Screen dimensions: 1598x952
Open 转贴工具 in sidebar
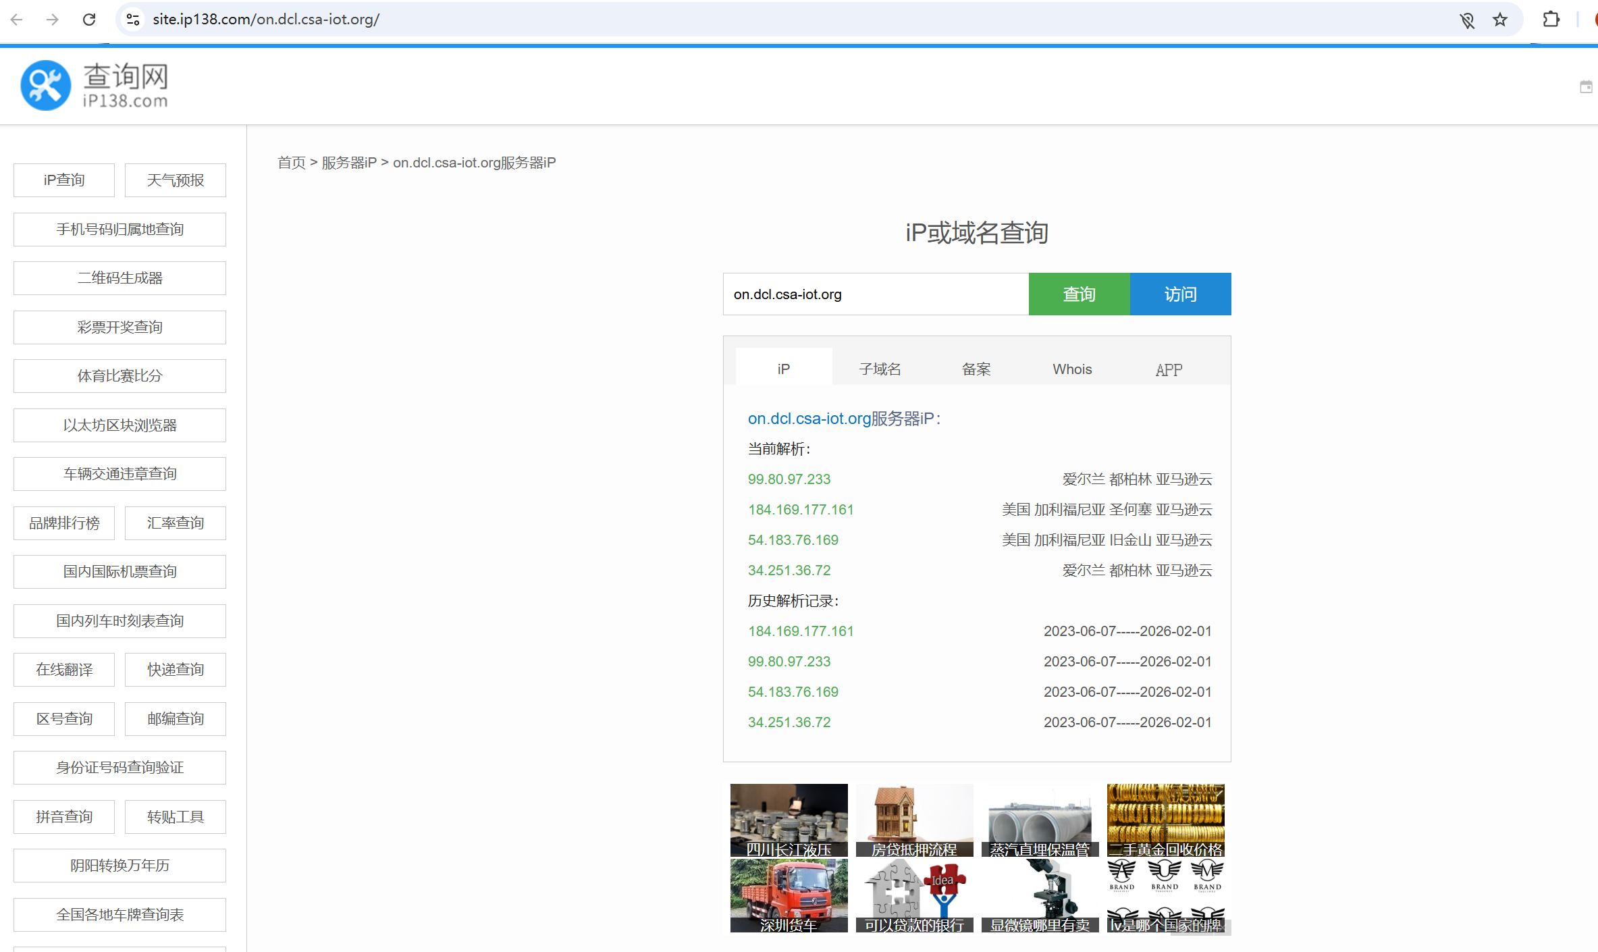click(x=176, y=817)
